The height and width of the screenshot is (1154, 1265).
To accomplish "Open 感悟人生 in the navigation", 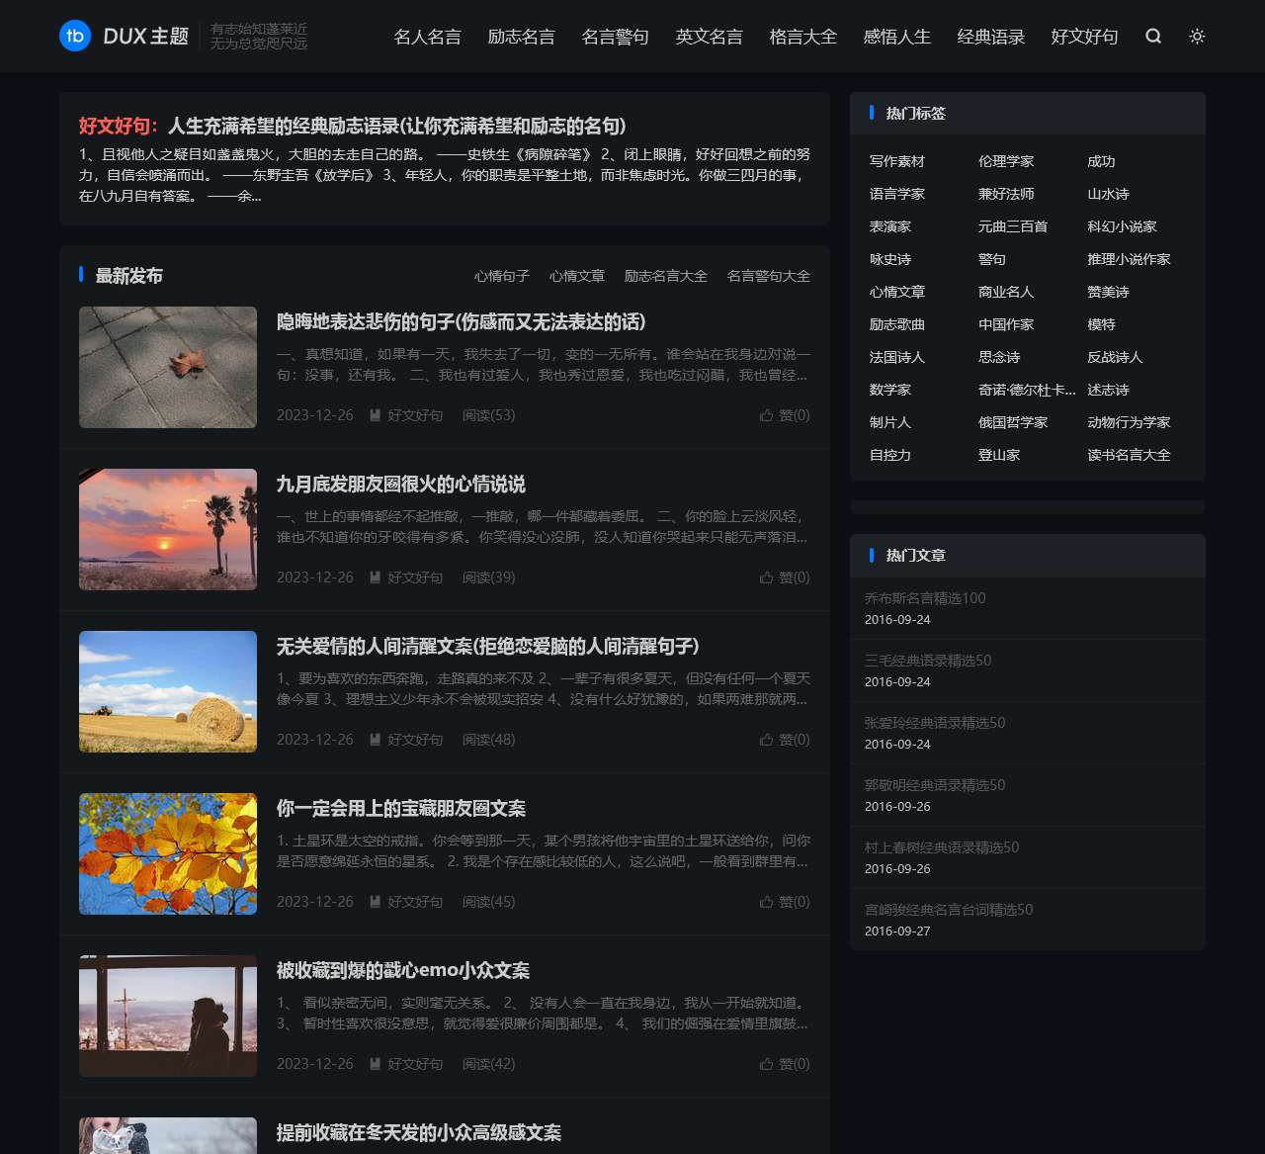I will [x=896, y=37].
